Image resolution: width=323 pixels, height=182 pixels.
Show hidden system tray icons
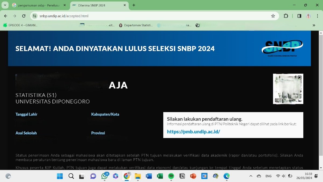[x=251, y=176]
